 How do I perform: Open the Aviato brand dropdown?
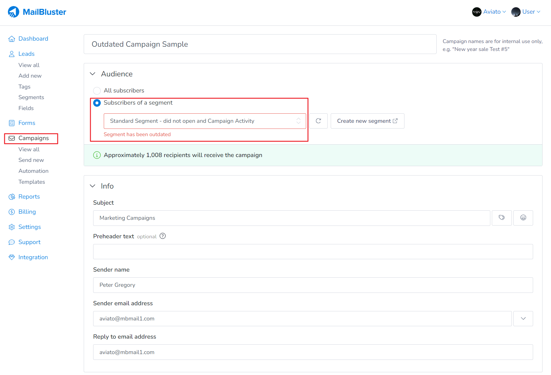(489, 12)
